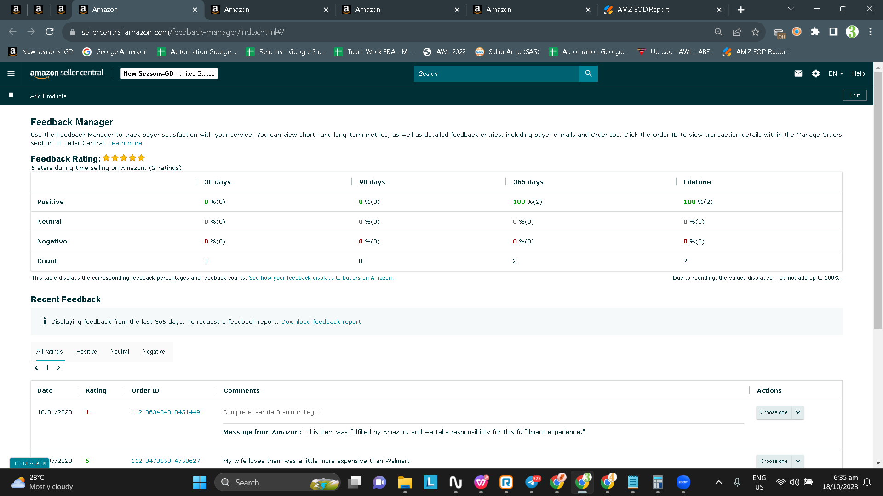This screenshot has width=883, height=496.
Task: Show hidden system tray icons
Action: click(x=719, y=482)
